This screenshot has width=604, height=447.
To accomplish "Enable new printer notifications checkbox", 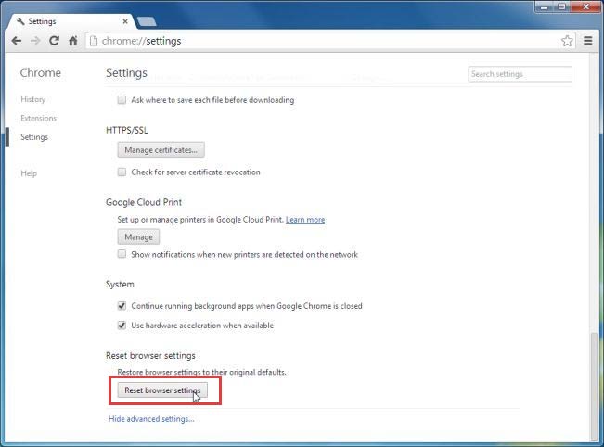I will pyautogui.click(x=122, y=254).
